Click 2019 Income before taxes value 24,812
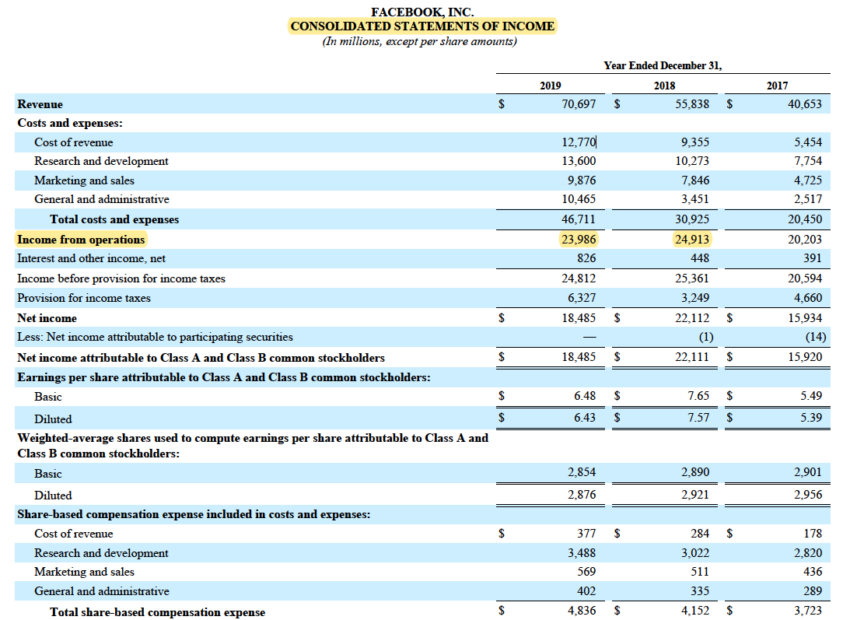 pyautogui.click(x=579, y=278)
